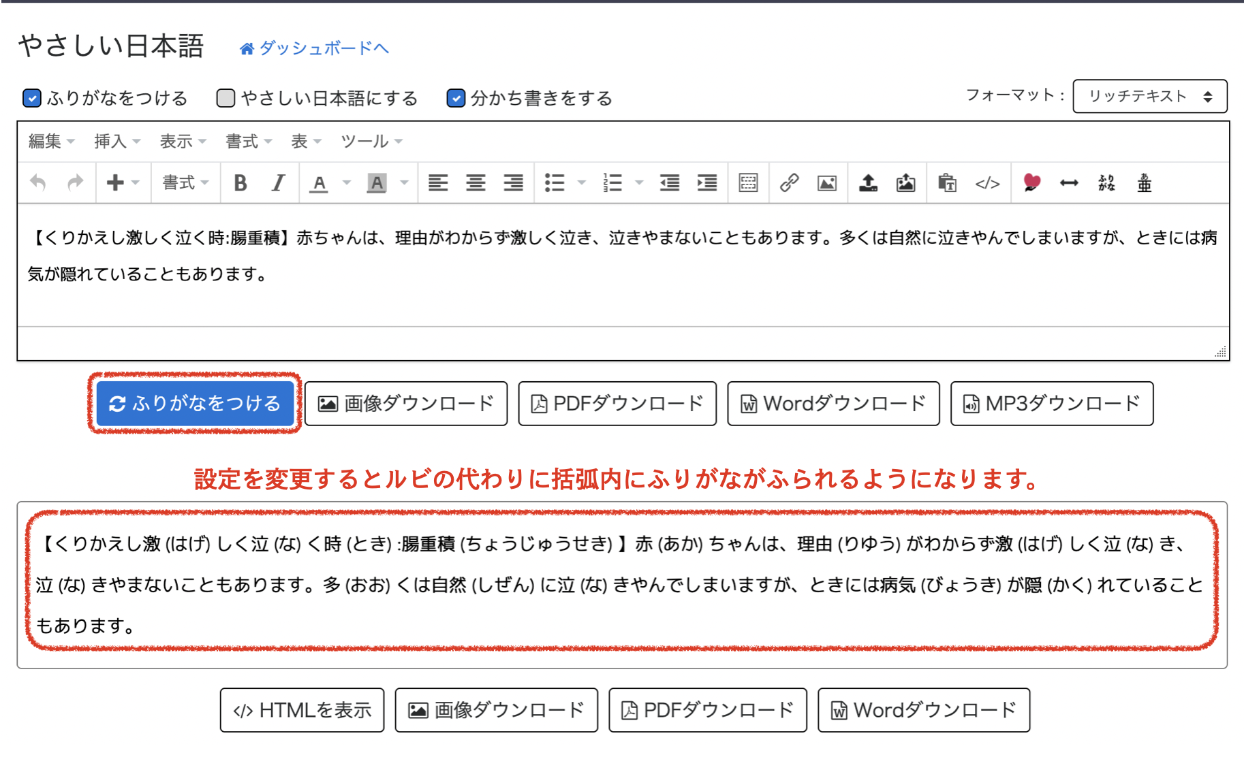Open the ツール menu

(366, 142)
